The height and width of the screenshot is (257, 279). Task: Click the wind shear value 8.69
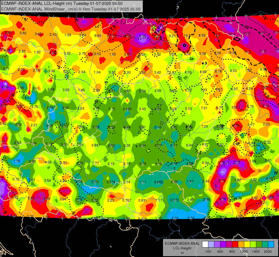202,35
